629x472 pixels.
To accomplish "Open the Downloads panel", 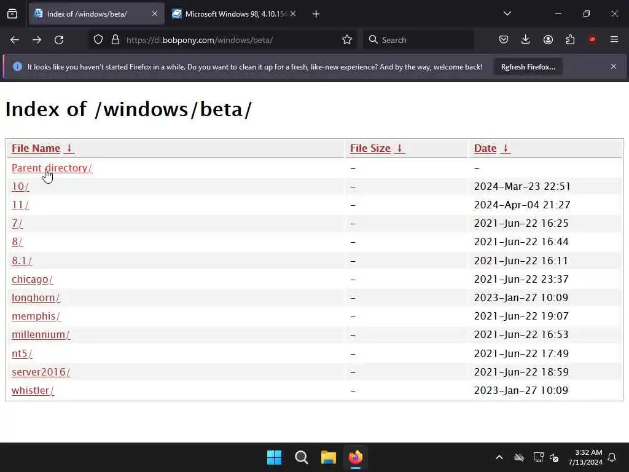I will click(526, 40).
